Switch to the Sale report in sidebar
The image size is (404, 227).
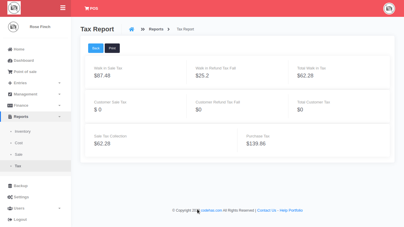(x=18, y=154)
